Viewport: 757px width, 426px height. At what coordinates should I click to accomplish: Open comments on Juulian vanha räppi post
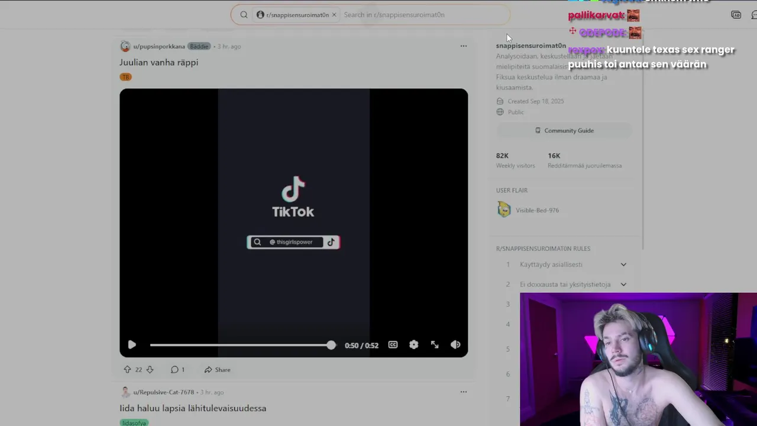(177, 370)
